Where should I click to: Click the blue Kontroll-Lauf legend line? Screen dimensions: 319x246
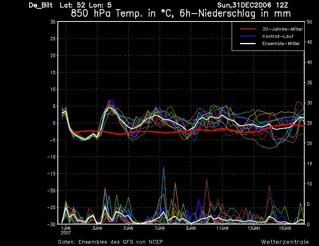click(x=248, y=36)
